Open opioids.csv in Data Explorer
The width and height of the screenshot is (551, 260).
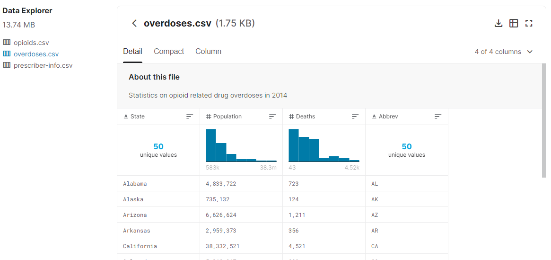pos(31,43)
